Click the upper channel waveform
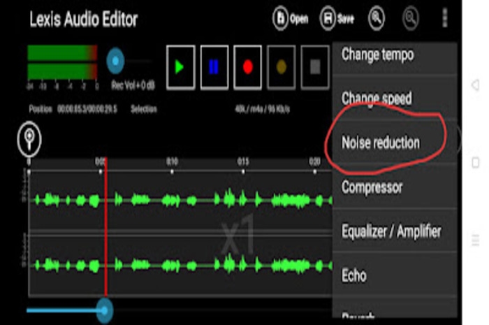489x325 pixels. [181, 200]
